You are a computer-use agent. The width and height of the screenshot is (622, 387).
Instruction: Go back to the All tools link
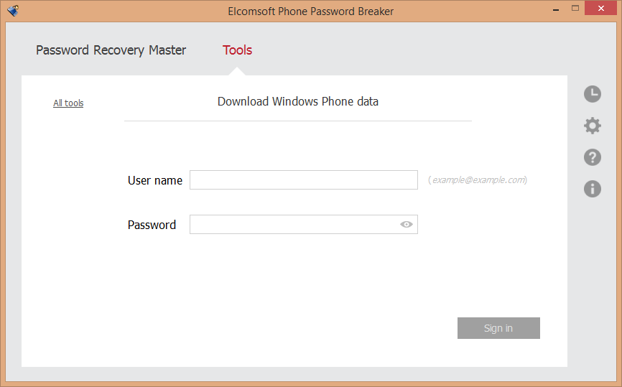click(68, 103)
